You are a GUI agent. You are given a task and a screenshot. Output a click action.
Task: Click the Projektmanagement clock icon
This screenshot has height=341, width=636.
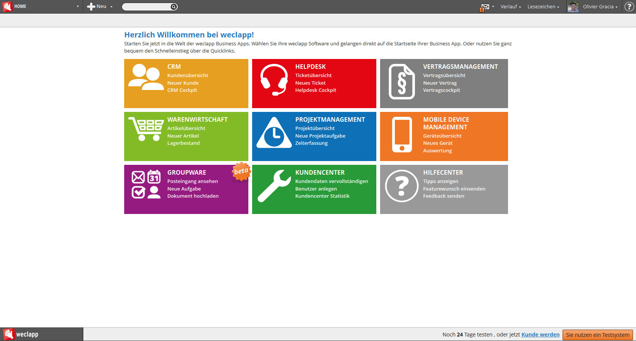coord(274,133)
